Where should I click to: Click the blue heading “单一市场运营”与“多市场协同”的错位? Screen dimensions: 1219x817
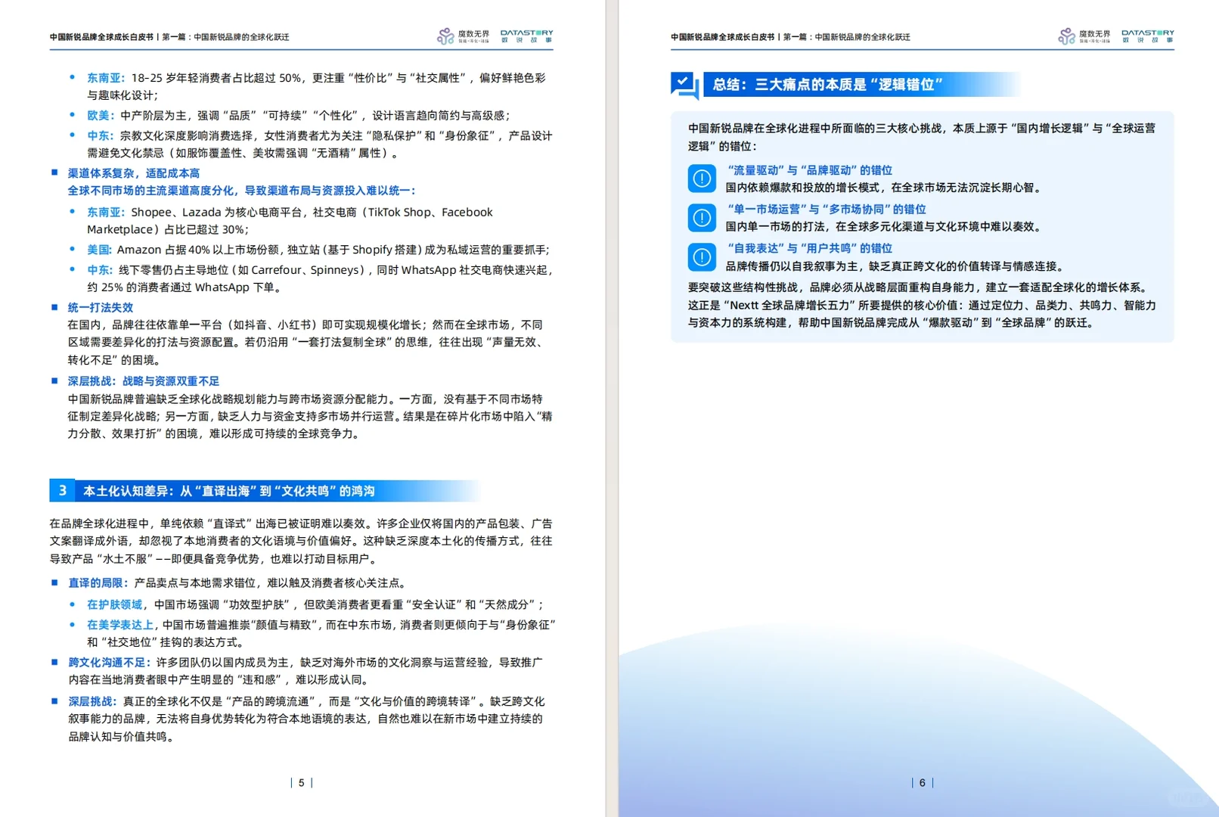coord(825,210)
